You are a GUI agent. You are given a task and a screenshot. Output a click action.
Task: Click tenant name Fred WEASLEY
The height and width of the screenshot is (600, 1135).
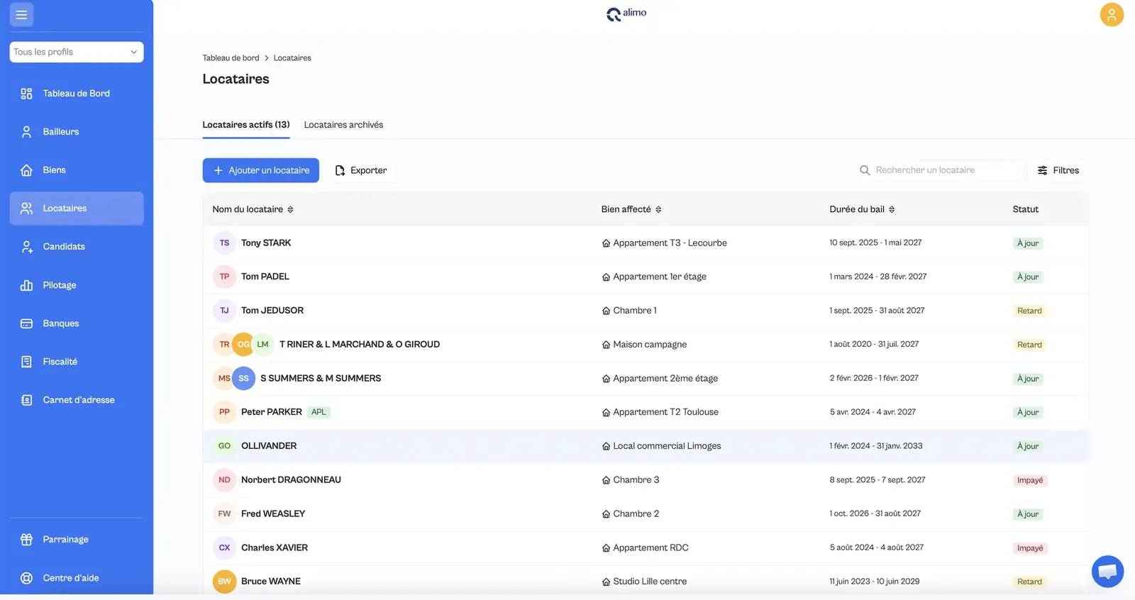(x=273, y=514)
